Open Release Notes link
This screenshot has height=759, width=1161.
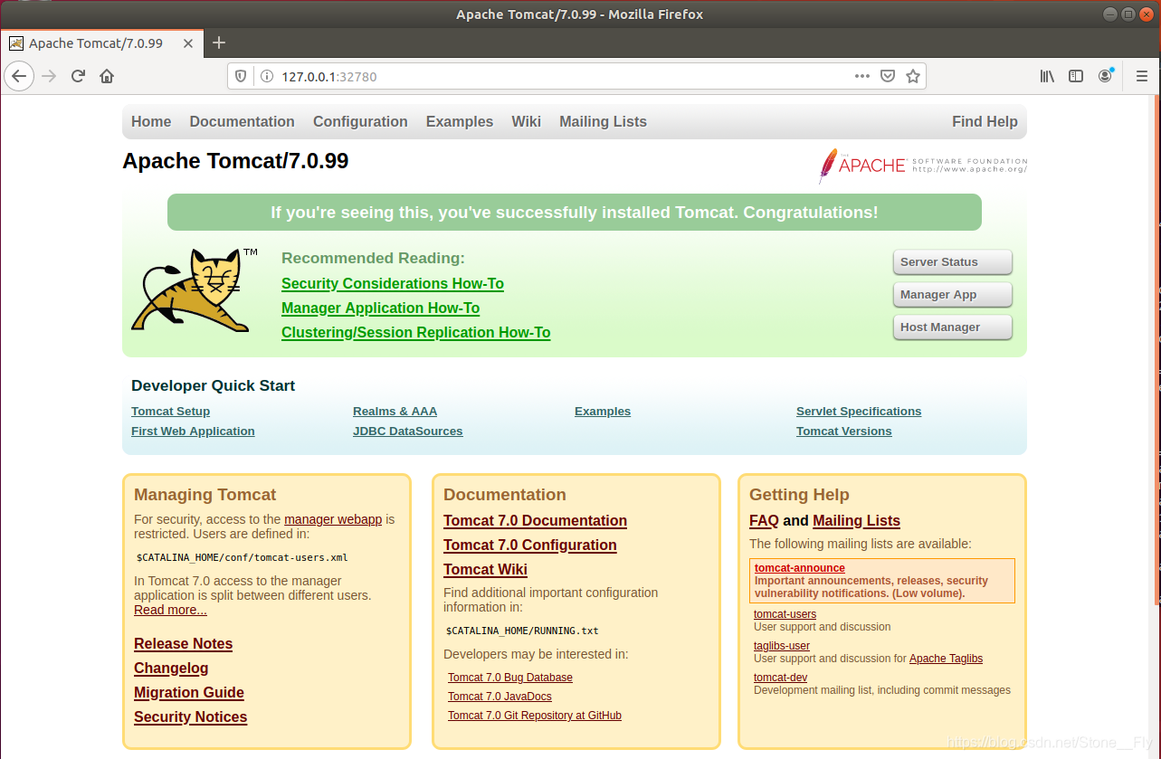click(183, 643)
